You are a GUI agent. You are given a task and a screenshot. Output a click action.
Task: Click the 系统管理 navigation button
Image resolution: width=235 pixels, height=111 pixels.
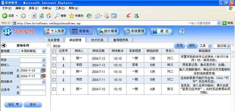pos(135,31)
